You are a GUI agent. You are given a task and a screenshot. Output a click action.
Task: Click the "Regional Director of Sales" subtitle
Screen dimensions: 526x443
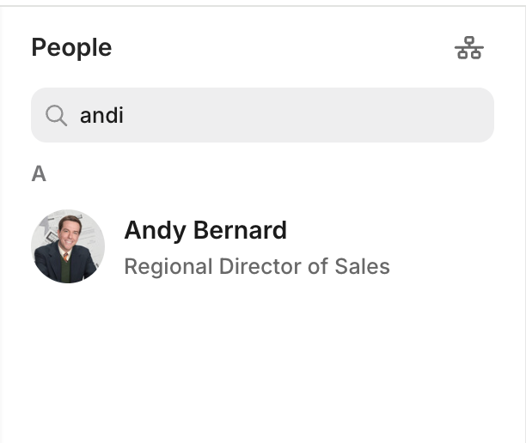(257, 267)
